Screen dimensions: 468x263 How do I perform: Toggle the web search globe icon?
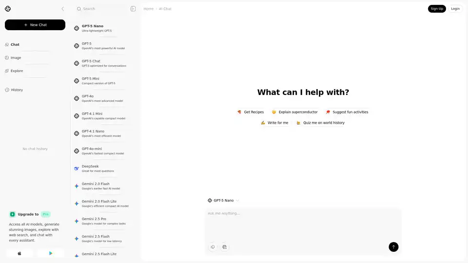pyautogui.click(x=224, y=247)
